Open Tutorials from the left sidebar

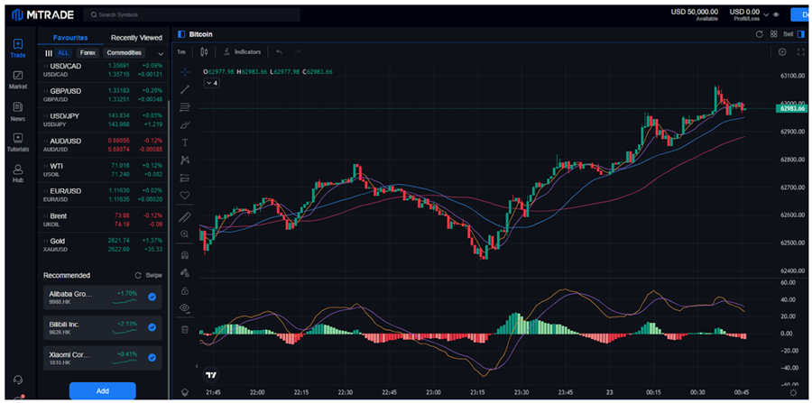18,142
